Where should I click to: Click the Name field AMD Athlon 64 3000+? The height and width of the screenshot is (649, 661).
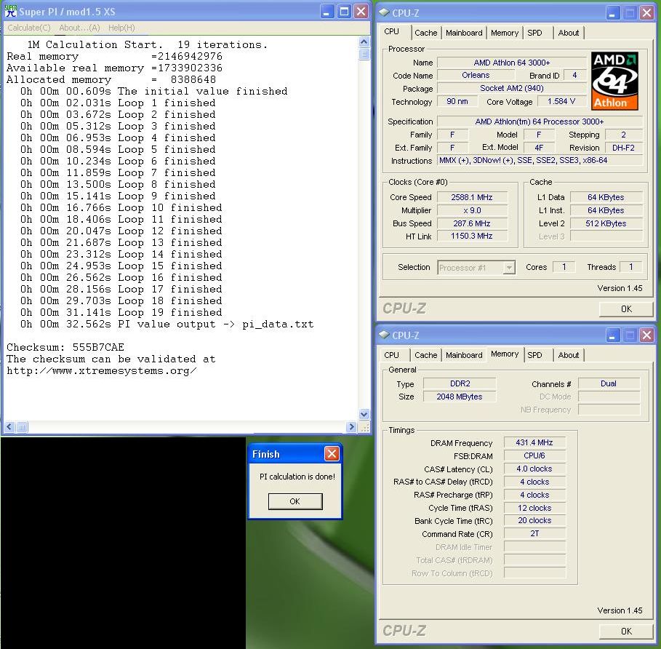click(x=512, y=63)
